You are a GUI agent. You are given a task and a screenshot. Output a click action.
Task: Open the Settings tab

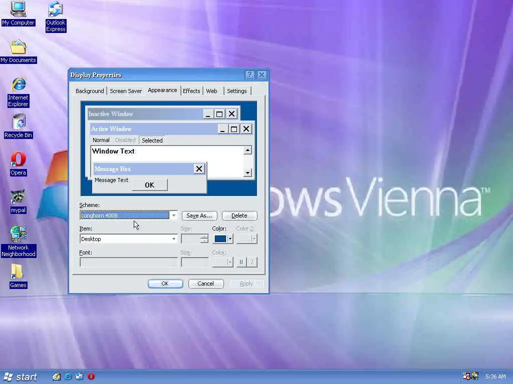coord(237,91)
